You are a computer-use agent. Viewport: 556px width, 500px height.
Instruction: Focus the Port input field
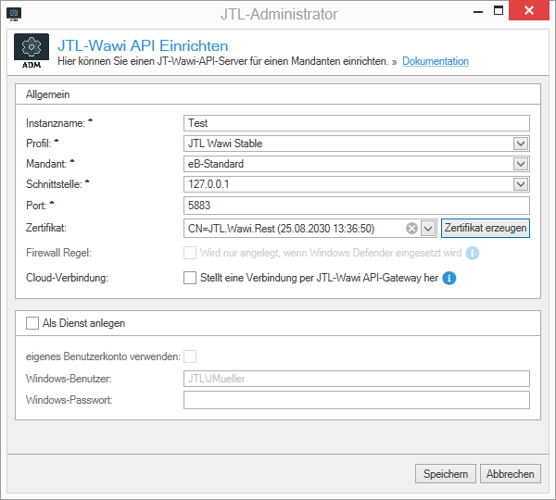pos(357,205)
